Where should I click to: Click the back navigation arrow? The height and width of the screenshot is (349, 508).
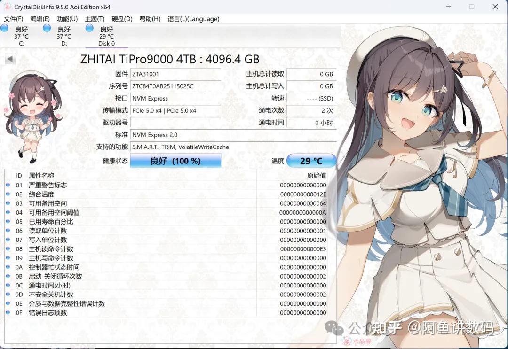tap(10, 58)
